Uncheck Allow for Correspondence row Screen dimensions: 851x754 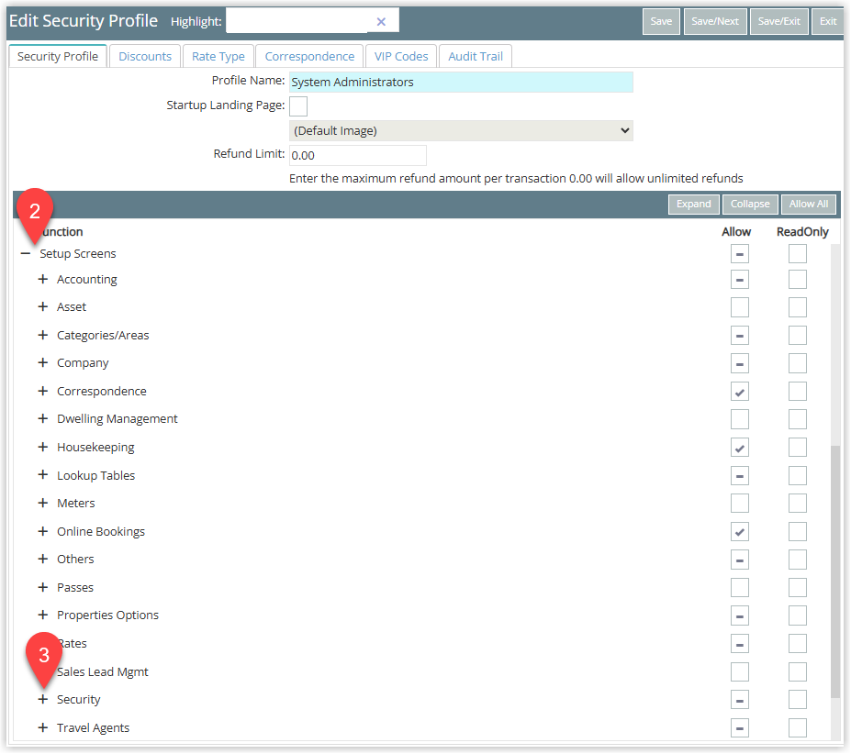click(x=739, y=392)
